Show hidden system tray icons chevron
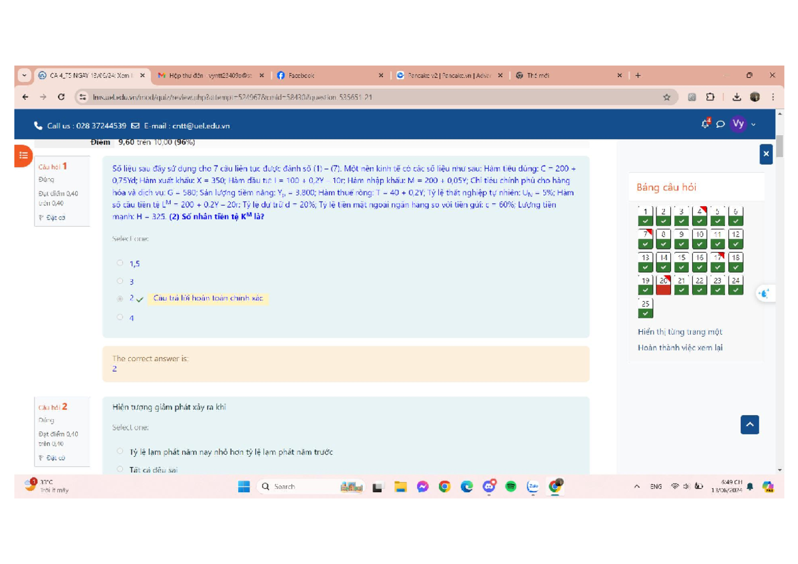This screenshot has height=564, width=798. (x=637, y=487)
